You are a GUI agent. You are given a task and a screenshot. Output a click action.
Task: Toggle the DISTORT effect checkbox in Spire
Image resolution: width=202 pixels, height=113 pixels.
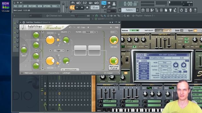click(138, 63)
